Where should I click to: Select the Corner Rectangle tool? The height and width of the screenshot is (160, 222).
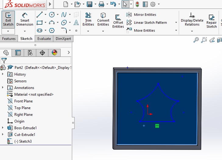pos(40,23)
